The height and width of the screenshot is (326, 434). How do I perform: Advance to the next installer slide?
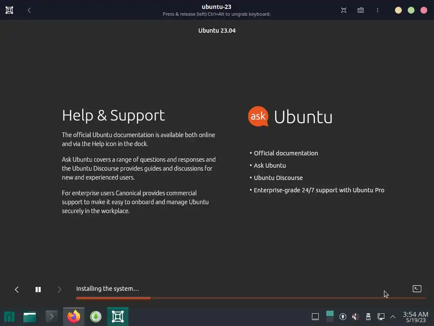click(59, 289)
